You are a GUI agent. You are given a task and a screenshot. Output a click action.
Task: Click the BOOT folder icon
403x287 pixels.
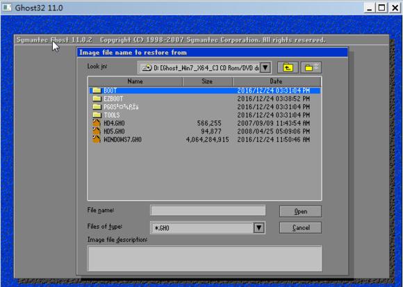coord(97,90)
